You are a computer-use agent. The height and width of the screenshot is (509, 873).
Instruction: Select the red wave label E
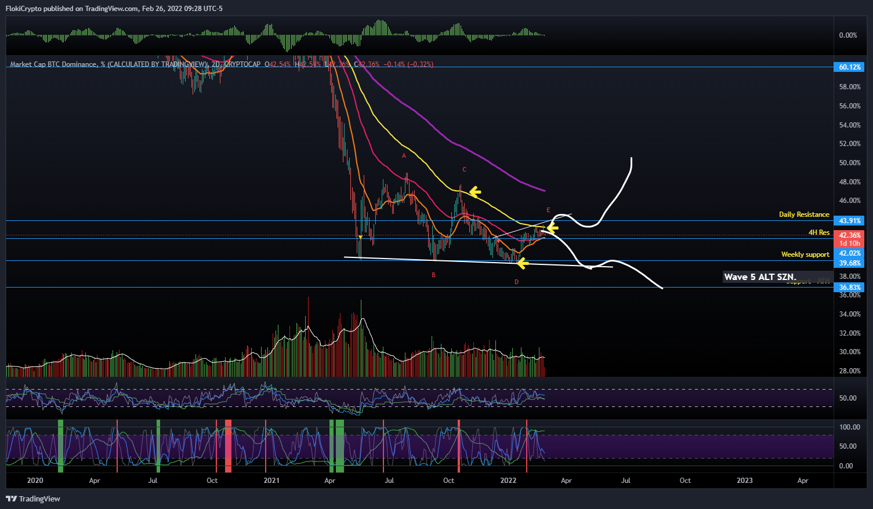click(548, 210)
